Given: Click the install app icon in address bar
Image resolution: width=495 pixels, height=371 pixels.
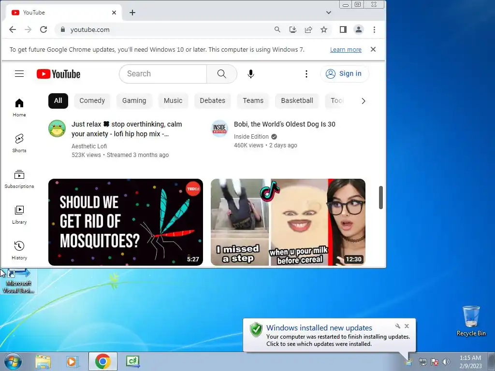Looking at the screenshot, I should [x=293, y=29].
